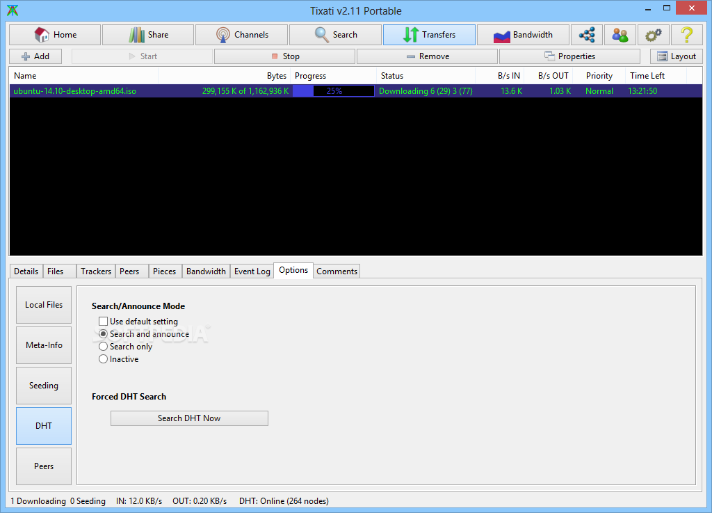The height and width of the screenshot is (513, 712).
Task: Open Peers options side button
Action: coord(44,466)
